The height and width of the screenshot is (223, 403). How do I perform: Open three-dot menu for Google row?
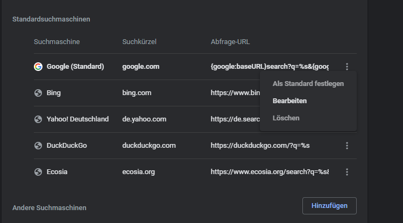347,67
